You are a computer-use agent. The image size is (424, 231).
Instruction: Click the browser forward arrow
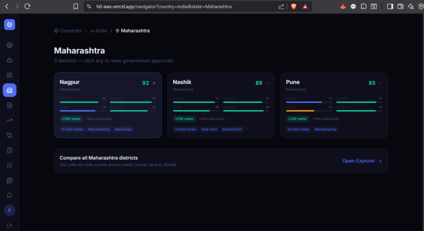tap(17, 6)
